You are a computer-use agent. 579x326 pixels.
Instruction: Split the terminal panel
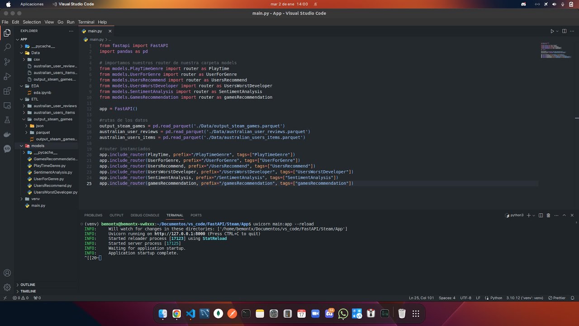coord(541,216)
